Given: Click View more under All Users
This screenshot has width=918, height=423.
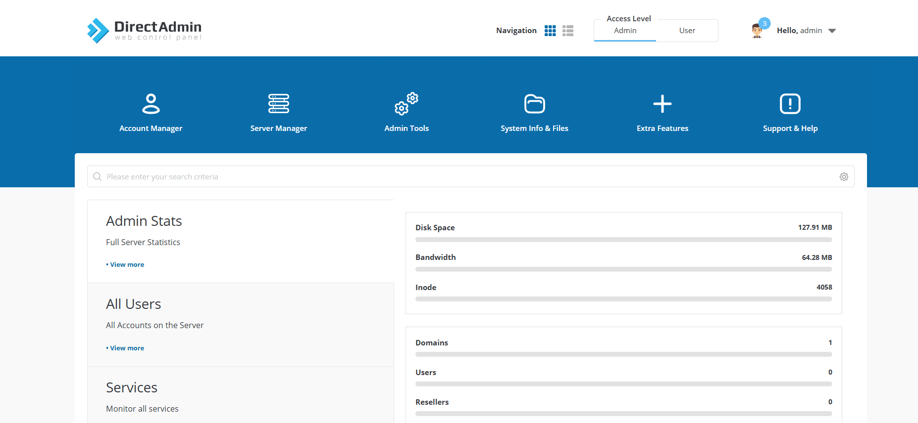Looking at the screenshot, I should (x=127, y=348).
